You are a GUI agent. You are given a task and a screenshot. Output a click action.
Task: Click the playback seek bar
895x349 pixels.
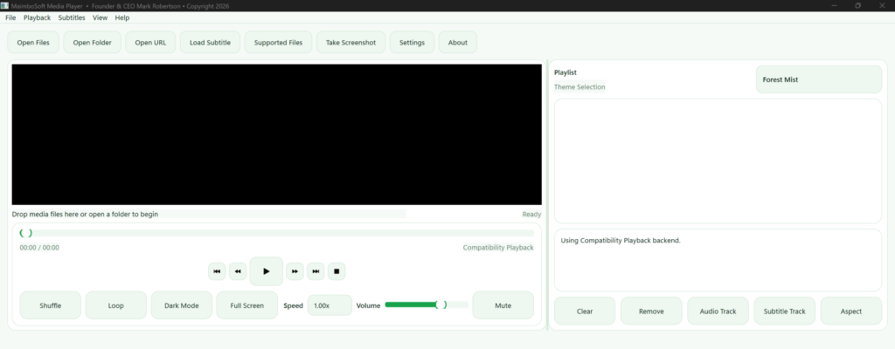[276, 233]
